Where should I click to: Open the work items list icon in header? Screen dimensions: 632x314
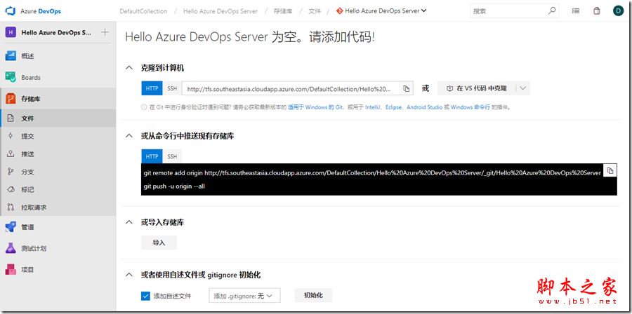pyautogui.click(x=576, y=11)
